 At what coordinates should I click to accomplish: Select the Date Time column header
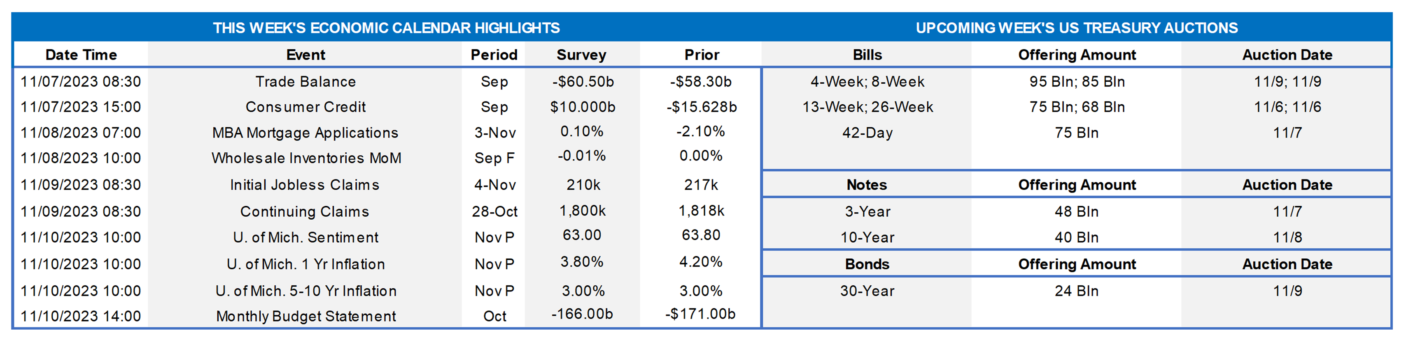coord(81,55)
